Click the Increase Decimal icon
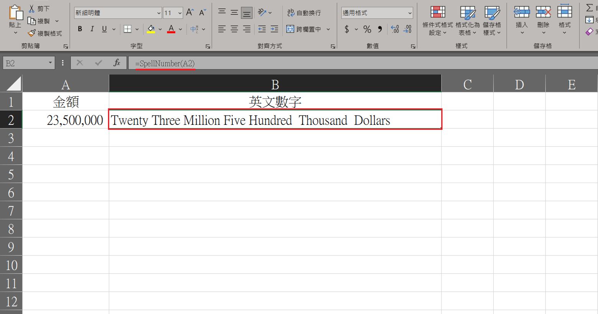 tap(395, 29)
